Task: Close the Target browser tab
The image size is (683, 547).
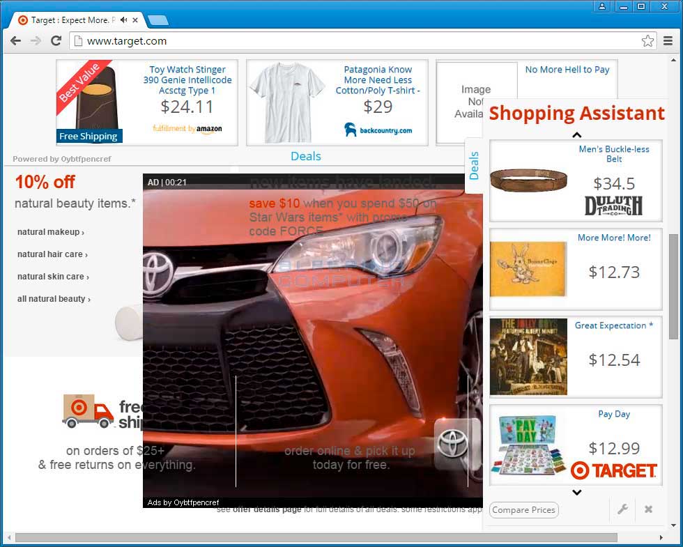Action: (135, 20)
